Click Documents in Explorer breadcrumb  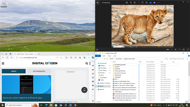(x=119, y=59)
